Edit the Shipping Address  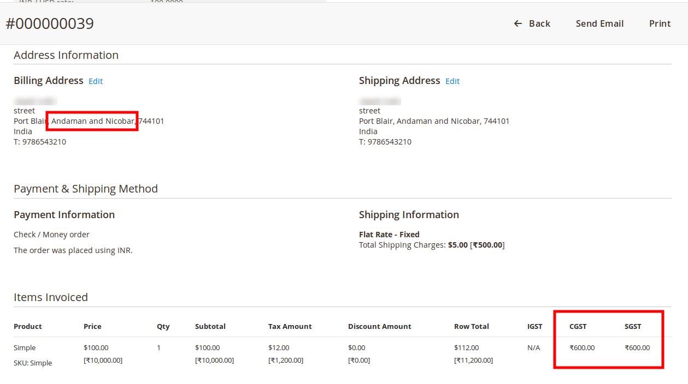452,81
